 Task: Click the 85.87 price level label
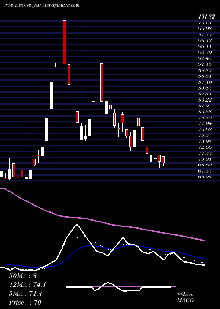(x=205, y=88)
